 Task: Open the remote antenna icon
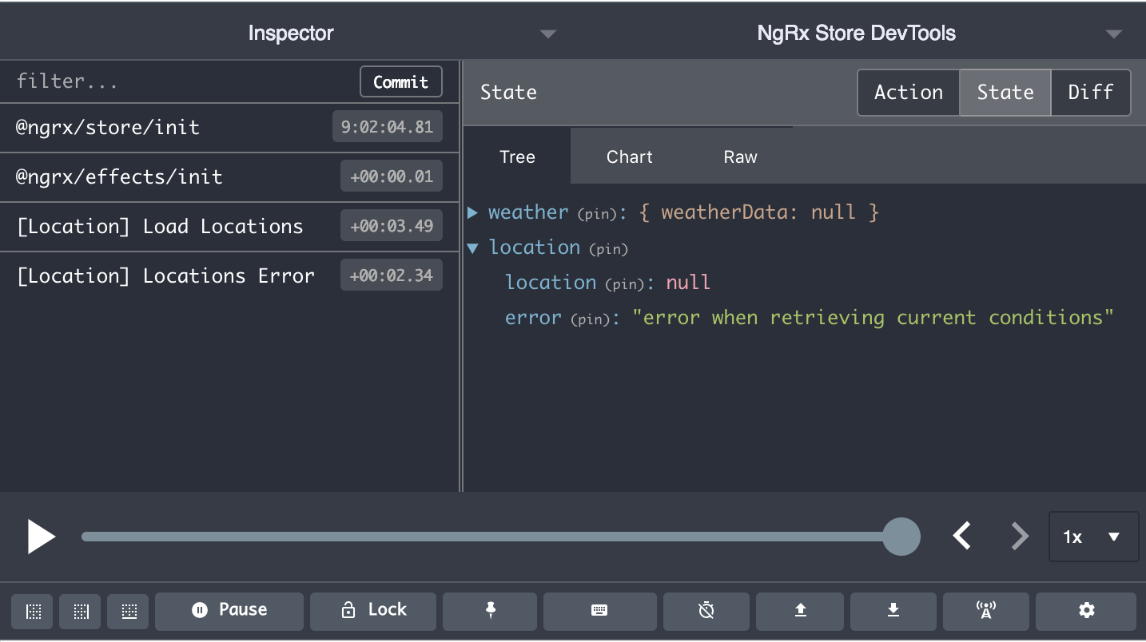(986, 611)
